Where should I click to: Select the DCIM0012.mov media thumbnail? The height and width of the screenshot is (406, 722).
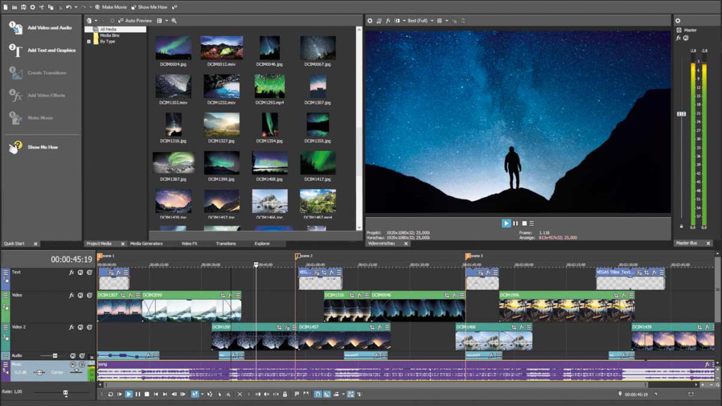tap(221, 48)
